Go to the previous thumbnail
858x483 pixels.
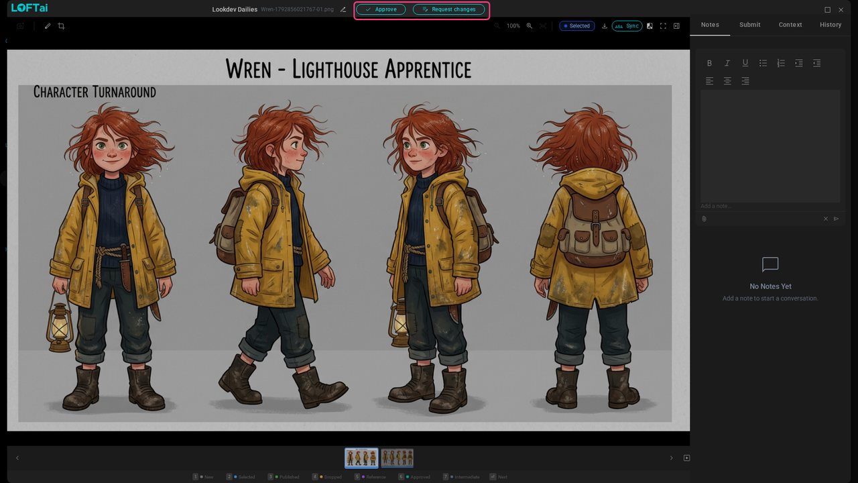pos(17,458)
